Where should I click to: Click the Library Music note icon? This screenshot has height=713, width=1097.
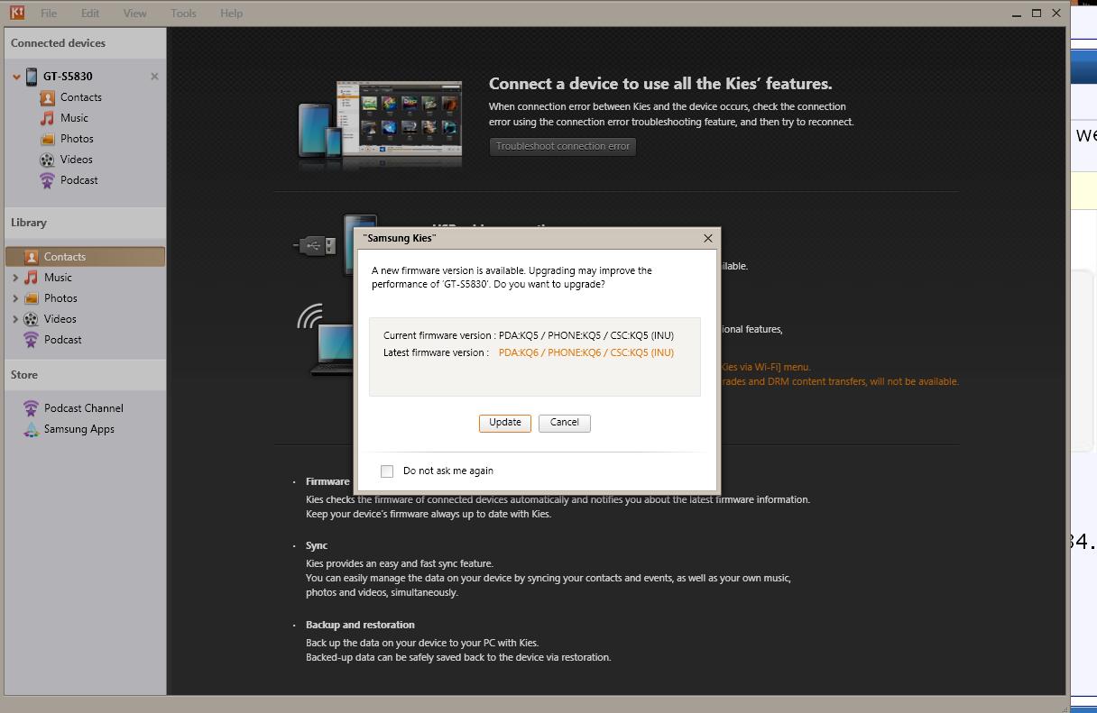coord(32,278)
